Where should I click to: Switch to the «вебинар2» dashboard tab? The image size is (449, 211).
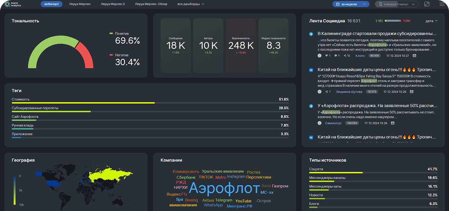click(x=51, y=4)
